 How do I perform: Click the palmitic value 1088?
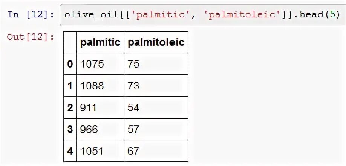point(92,86)
